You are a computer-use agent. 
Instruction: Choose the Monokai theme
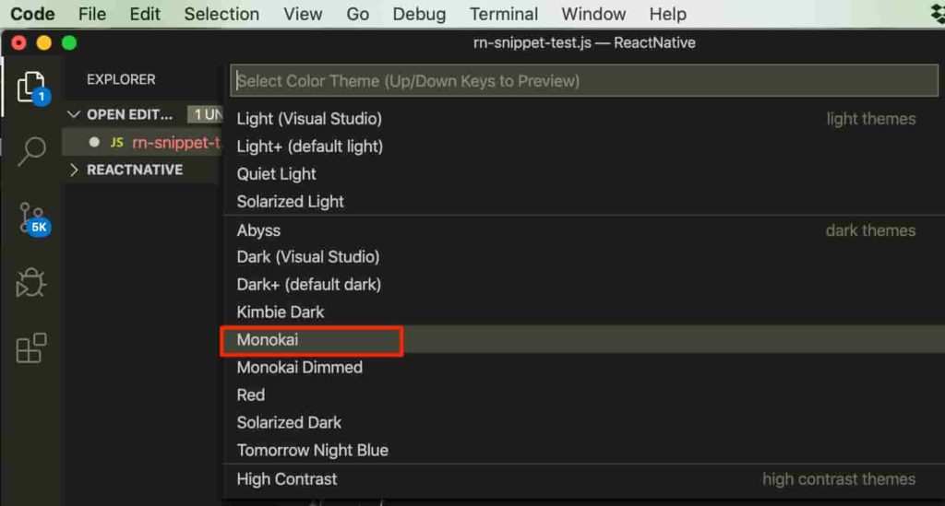click(584, 340)
